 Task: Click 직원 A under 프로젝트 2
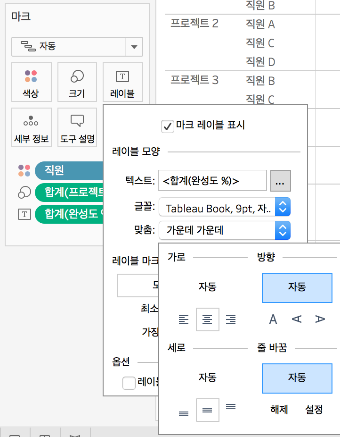[x=260, y=24]
